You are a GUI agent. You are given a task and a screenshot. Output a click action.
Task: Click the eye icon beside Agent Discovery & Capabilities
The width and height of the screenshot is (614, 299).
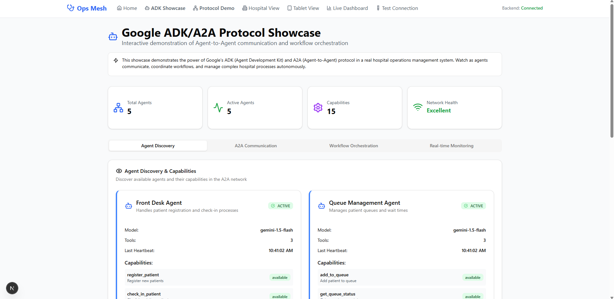pos(119,171)
